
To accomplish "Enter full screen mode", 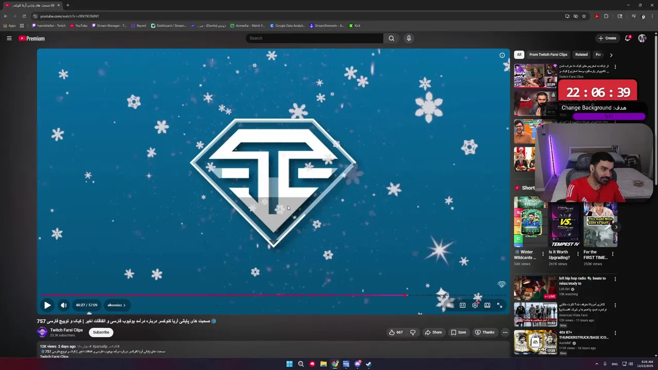I will 500,305.
